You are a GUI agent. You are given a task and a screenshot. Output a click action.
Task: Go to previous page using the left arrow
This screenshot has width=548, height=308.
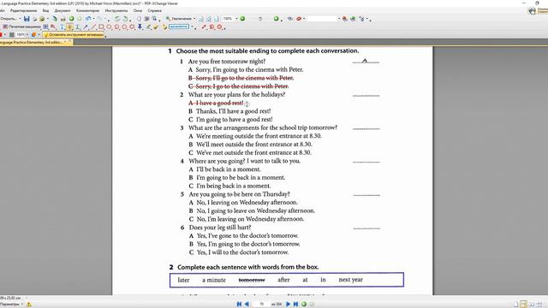(247, 305)
